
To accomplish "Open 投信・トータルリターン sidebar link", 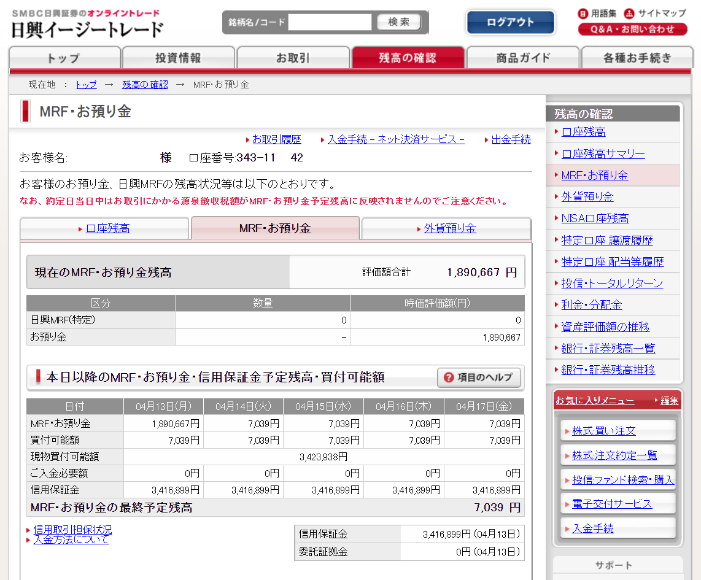I will pos(612,284).
